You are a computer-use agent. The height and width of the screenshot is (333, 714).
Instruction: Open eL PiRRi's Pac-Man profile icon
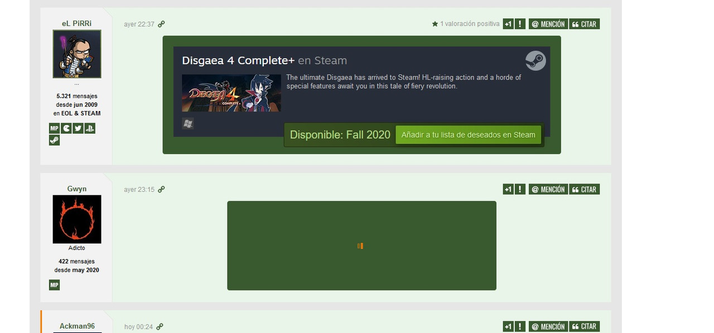click(x=66, y=128)
